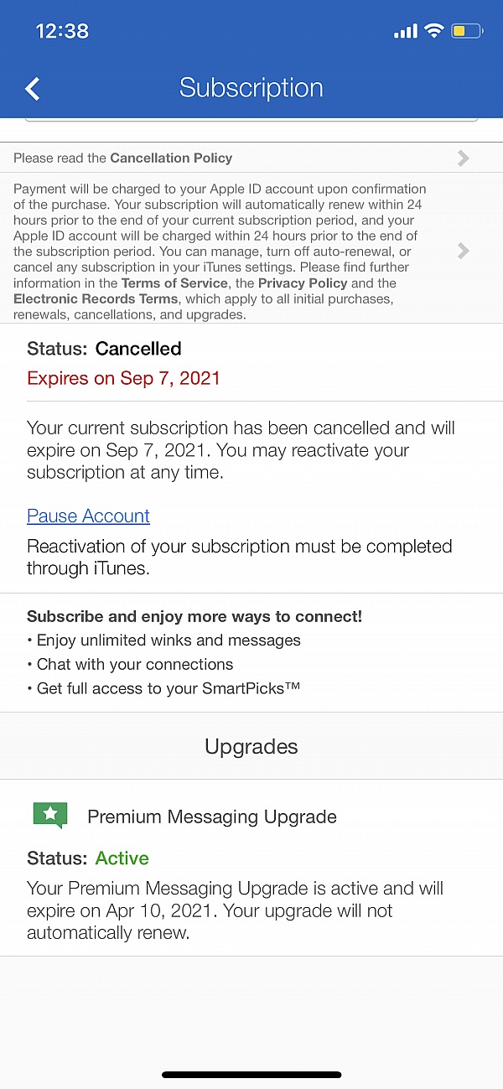
Task: Open the Please read the Cancellation Policy row
Action: 251,158
